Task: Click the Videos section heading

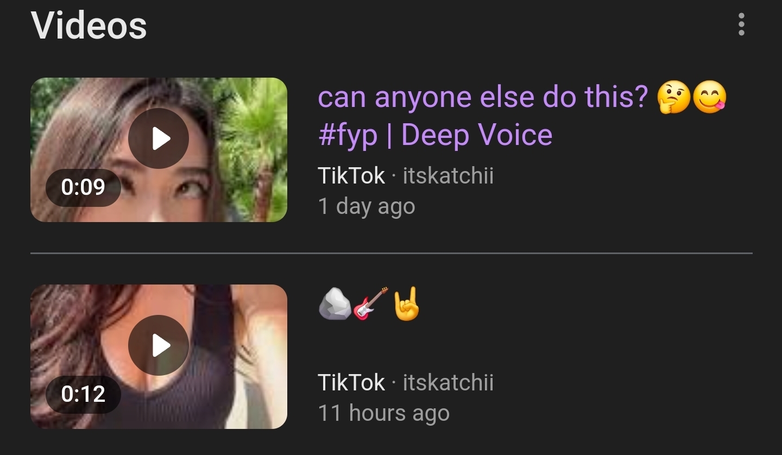Action: [89, 26]
